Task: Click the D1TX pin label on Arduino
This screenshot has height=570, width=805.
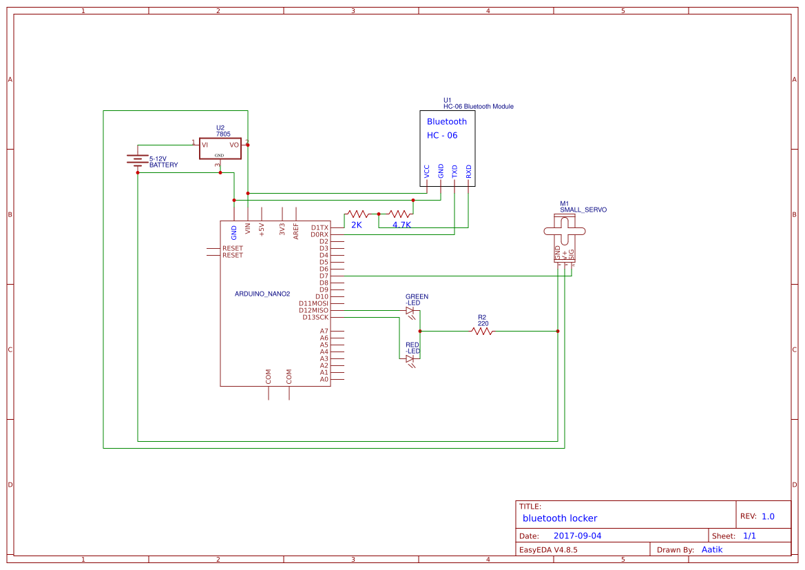Action: click(320, 227)
